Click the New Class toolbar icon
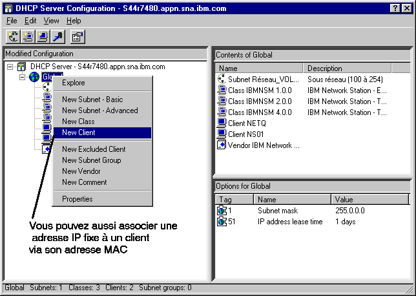The height and width of the screenshot is (296, 416). tap(28, 37)
